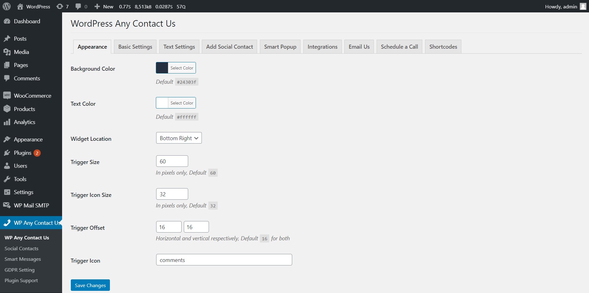
Task: Open the Schedule a Call tab
Action: [x=399, y=47]
